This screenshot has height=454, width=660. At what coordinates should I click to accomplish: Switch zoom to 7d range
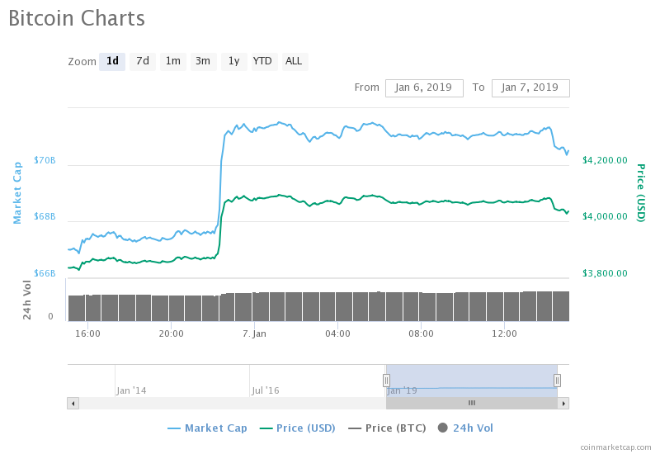point(143,61)
